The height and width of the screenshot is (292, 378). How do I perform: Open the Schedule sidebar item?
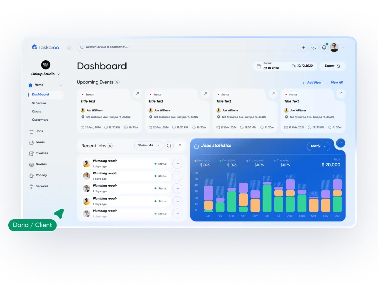click(39, 103)
